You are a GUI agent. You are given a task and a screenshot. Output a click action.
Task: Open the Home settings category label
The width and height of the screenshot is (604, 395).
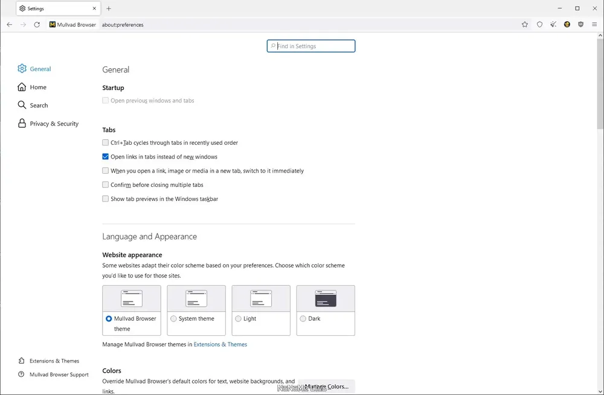[x=38, y=87]
